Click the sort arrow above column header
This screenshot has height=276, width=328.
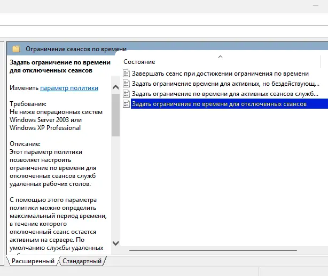coord(220,56)
